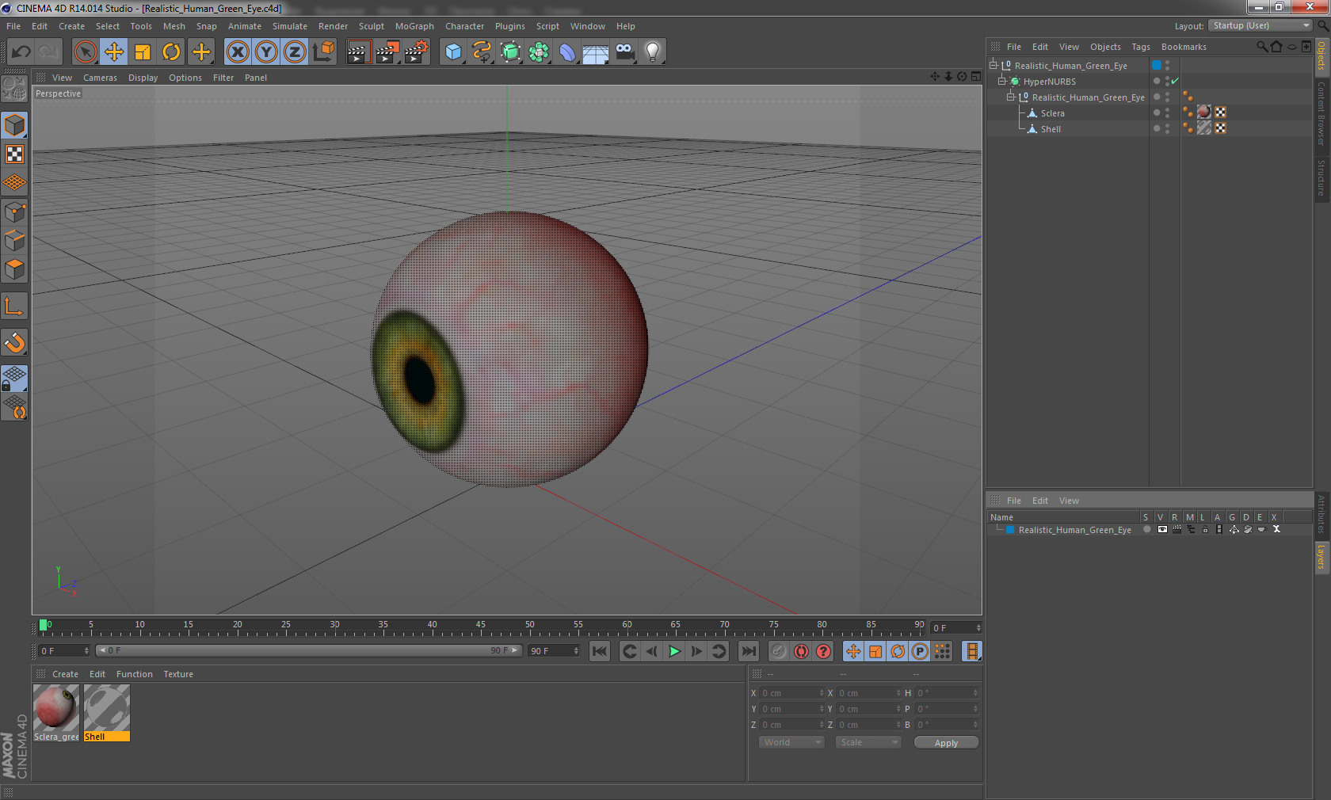
Task: Add a Cube primitive object
Action: coord(453,52)
